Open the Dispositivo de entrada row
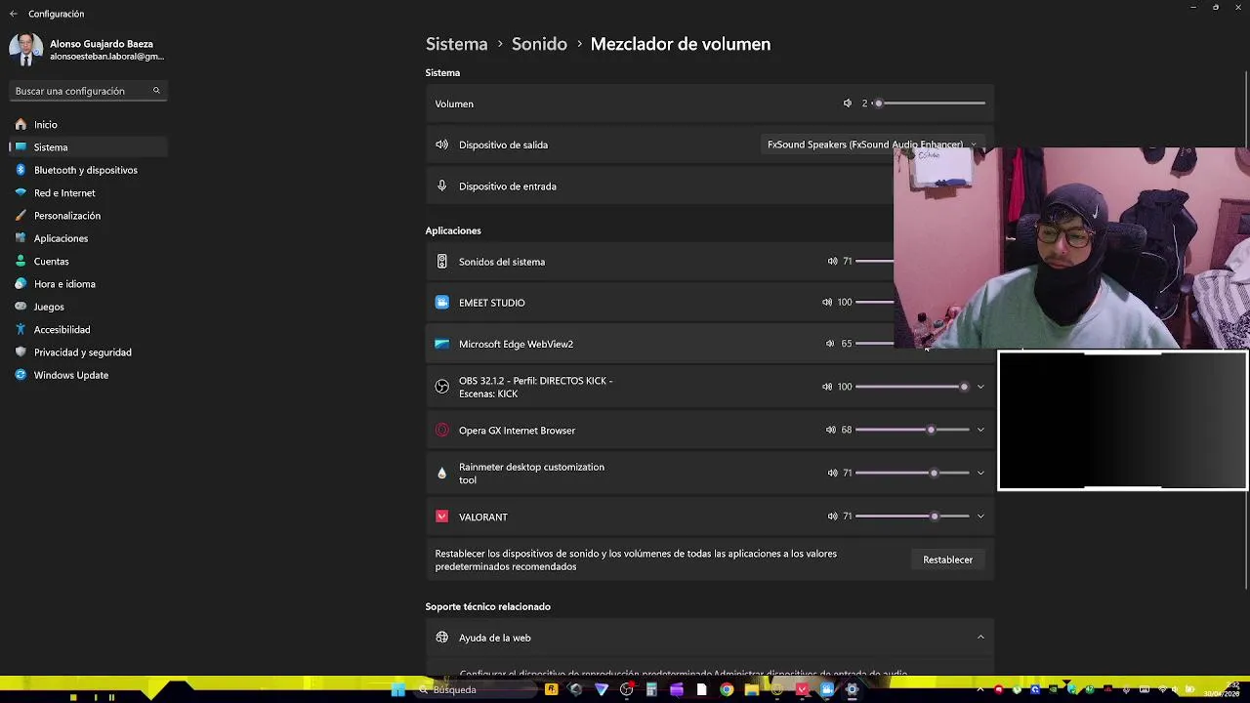 click(x=710, y=186)
